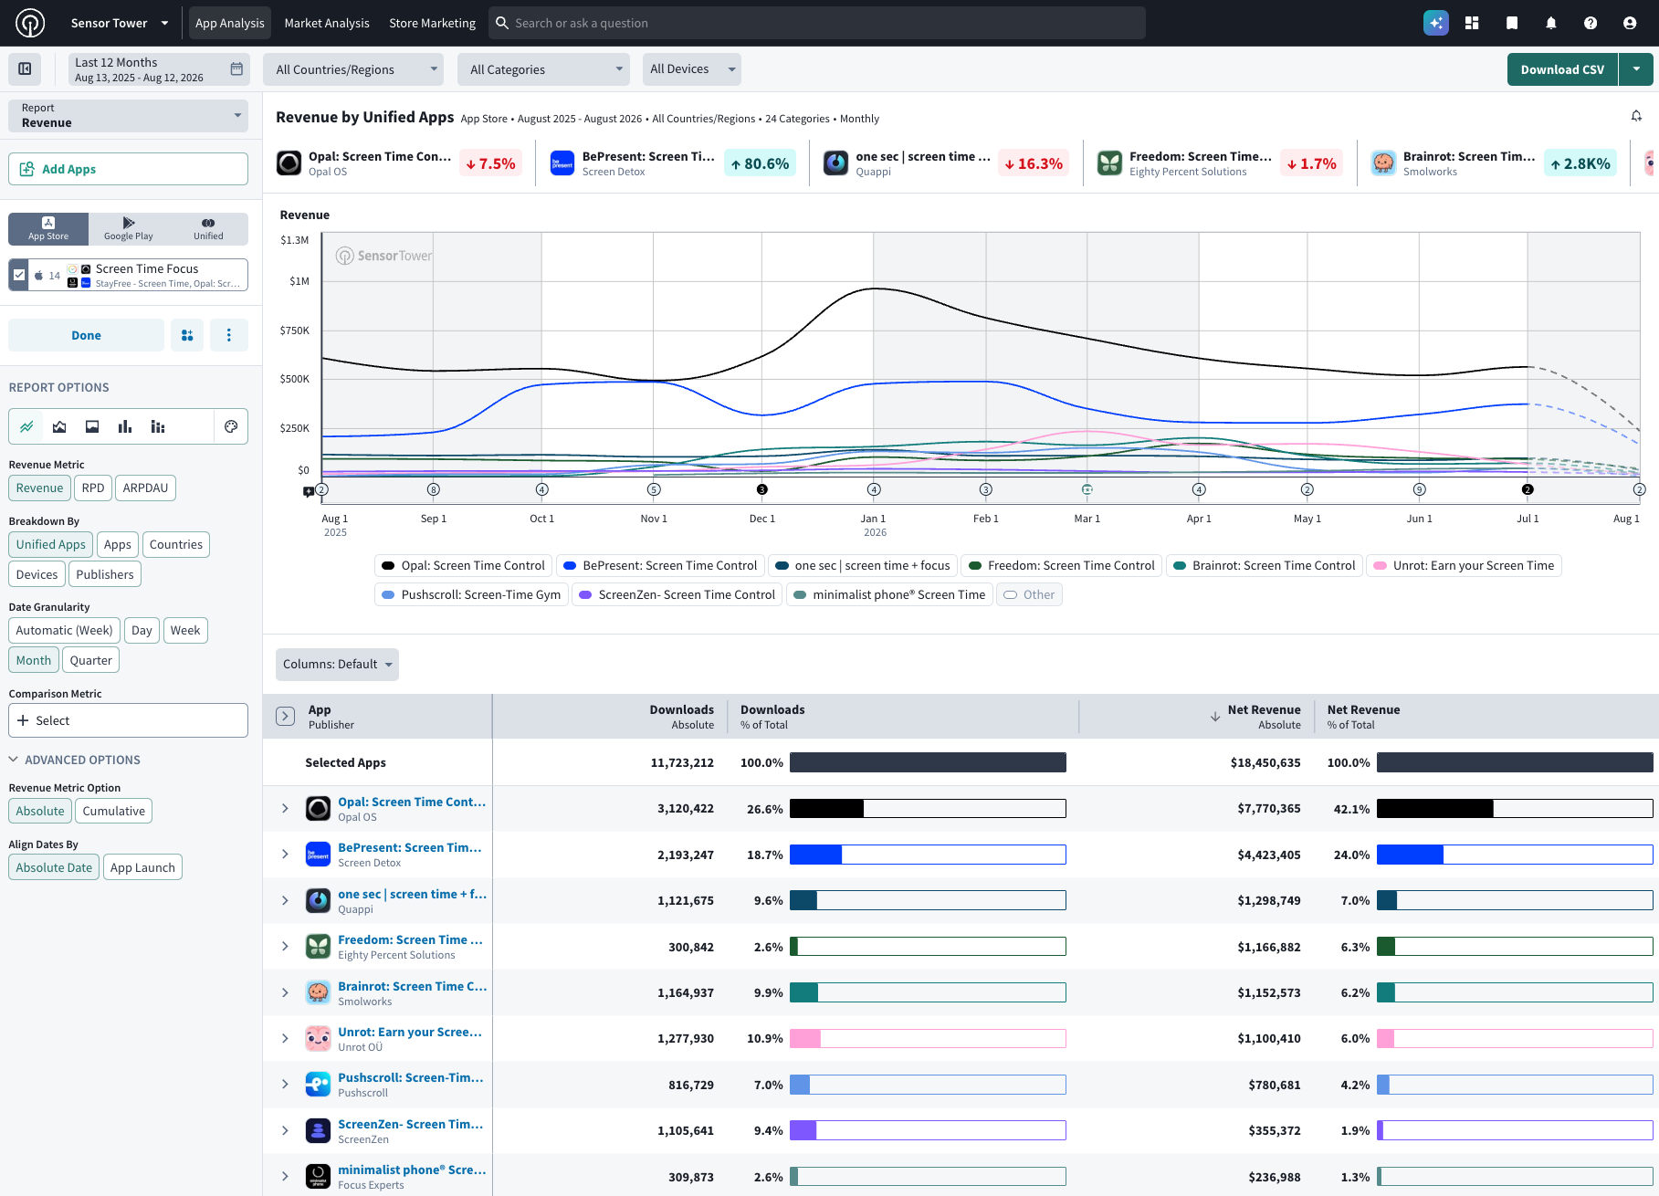Click the calendar icon in date range
Image resolution: width=1659 pixels, height=1196 pixels.
point(236,68)
